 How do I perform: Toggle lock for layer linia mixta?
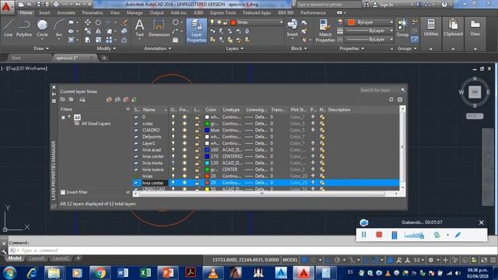(x=197, y=163)
